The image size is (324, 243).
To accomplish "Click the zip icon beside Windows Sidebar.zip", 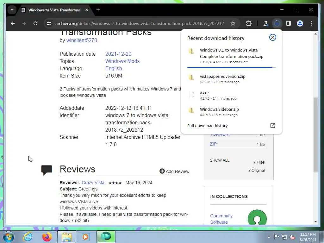I will coord(191,110).
